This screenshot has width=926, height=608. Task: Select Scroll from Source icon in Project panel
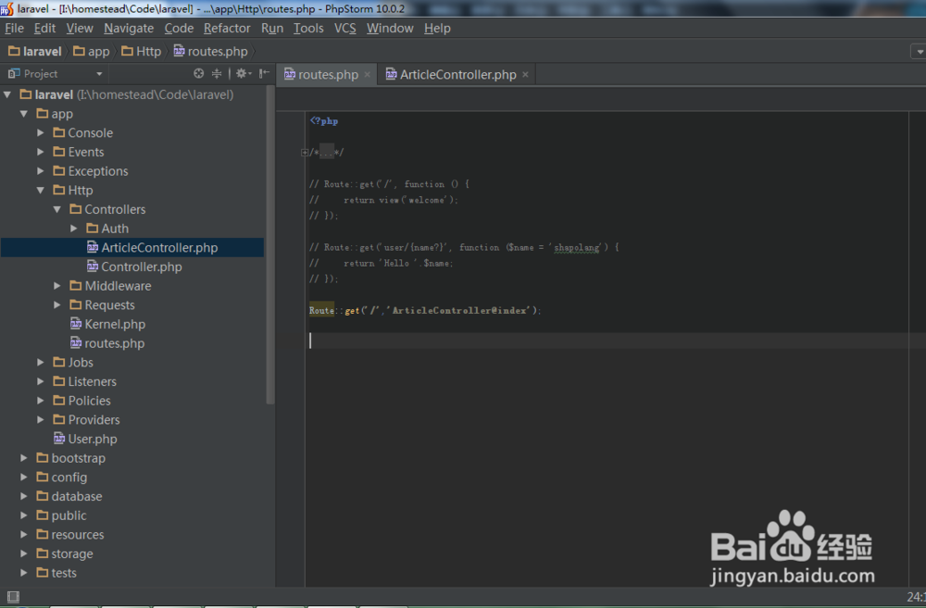pos(197,73)
